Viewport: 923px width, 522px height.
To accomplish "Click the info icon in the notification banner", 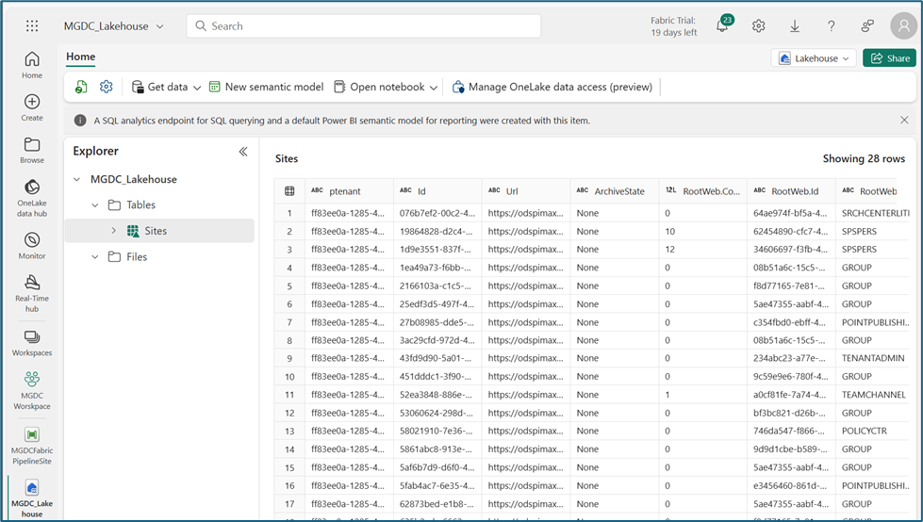I will [x=80, y=120].
